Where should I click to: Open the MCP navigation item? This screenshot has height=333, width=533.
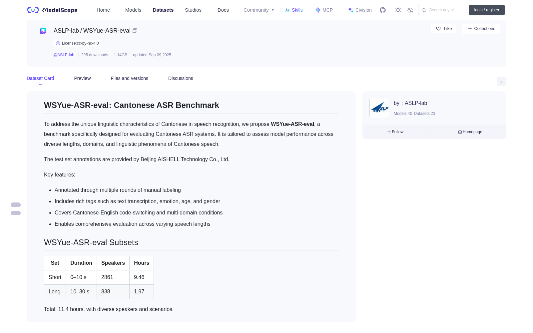[x=324, y=10]
